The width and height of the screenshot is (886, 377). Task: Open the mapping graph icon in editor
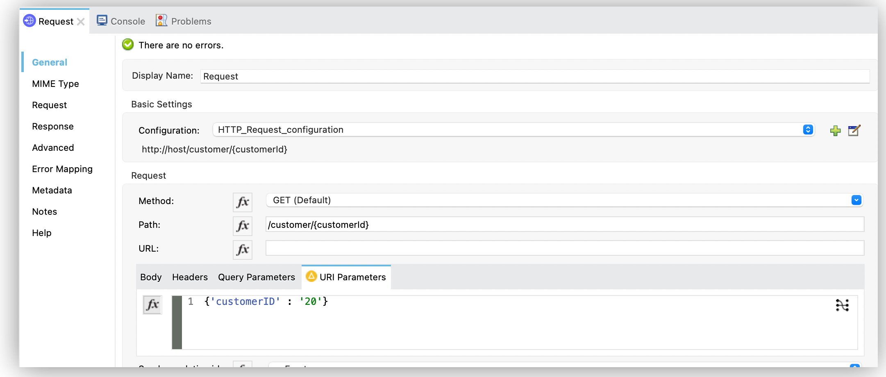(842, 305)
